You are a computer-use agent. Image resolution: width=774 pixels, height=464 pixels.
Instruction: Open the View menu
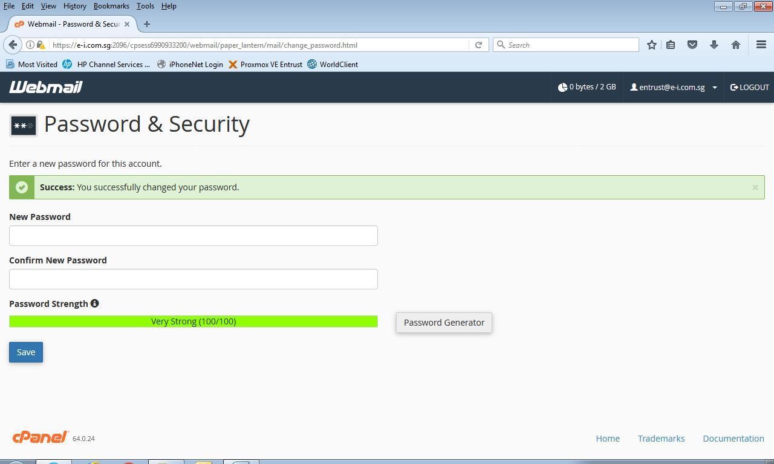point(48,6)
